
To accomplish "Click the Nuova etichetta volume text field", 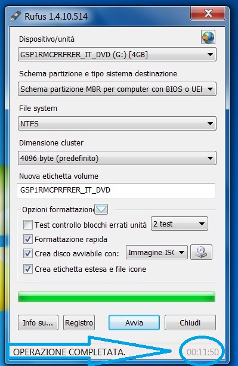I will click(116, 190).
